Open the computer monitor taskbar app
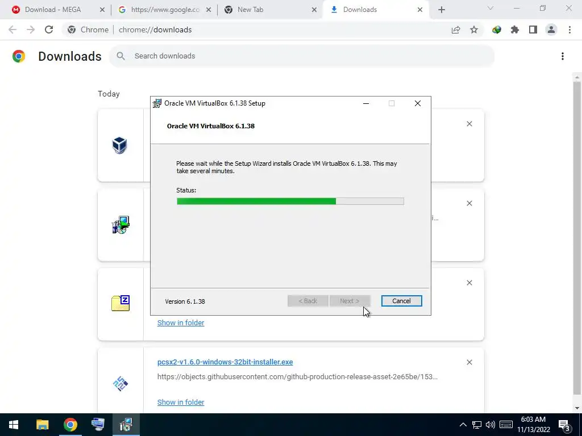The height and width of the screenshot is (436, 582). [x=98, y=425]
